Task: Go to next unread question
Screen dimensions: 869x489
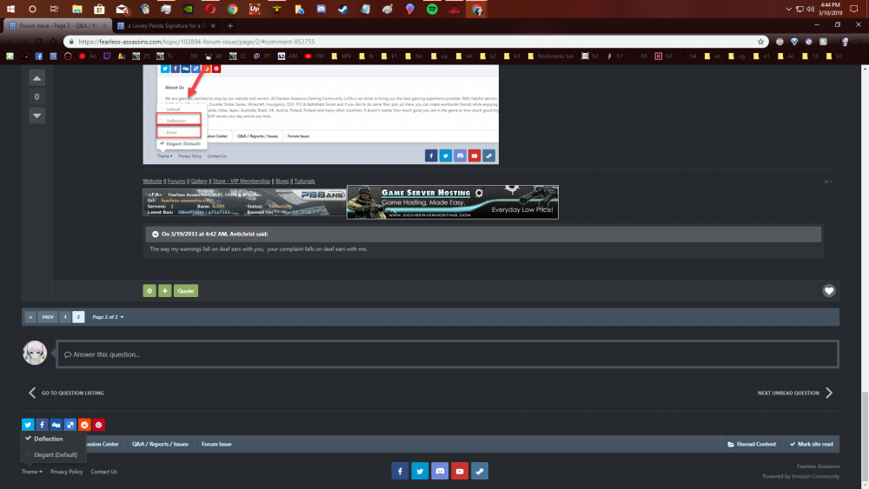Action: (x=795, y=393)
